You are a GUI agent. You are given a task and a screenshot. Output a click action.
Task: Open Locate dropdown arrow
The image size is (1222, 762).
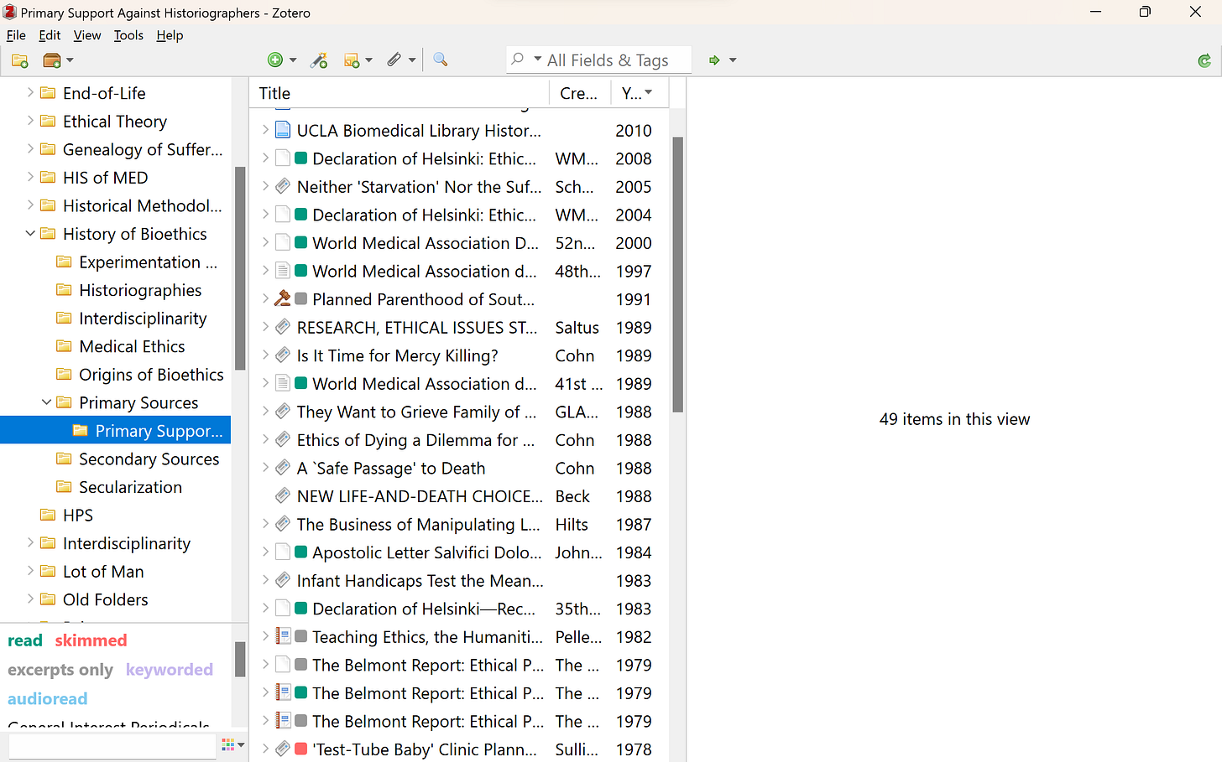point(733,60)
